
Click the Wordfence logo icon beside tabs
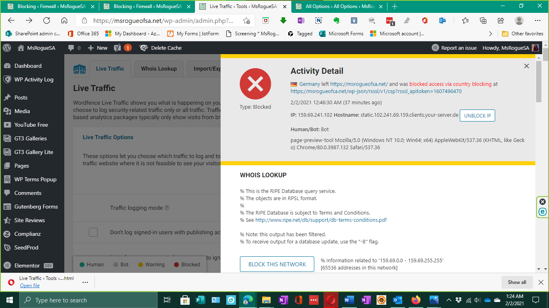pyautogui.click(x=80, y=69)
